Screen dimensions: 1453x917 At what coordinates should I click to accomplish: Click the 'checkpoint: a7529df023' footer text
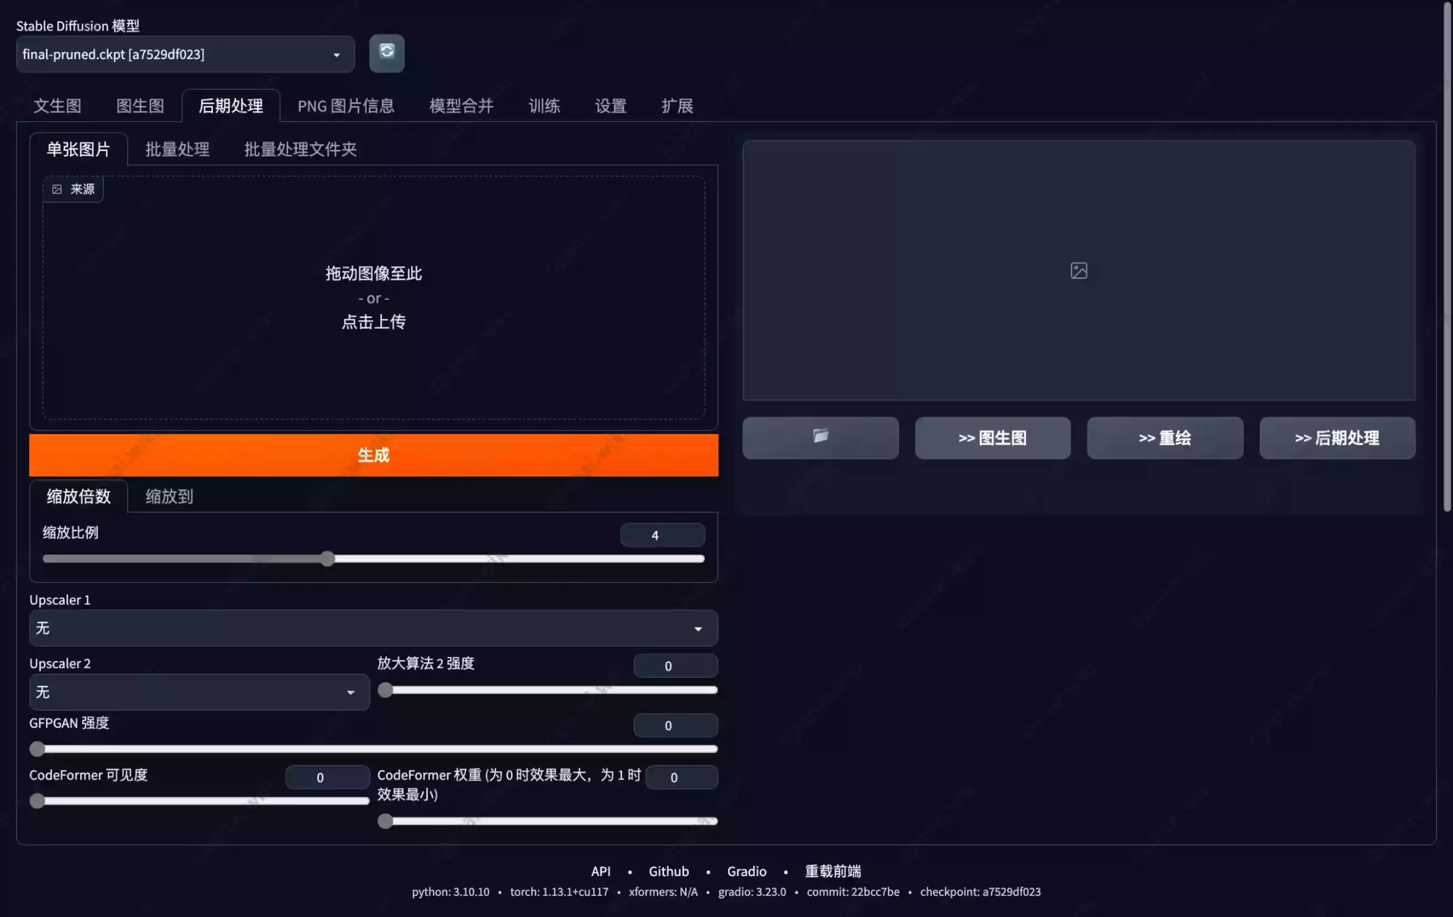[980, 891]
